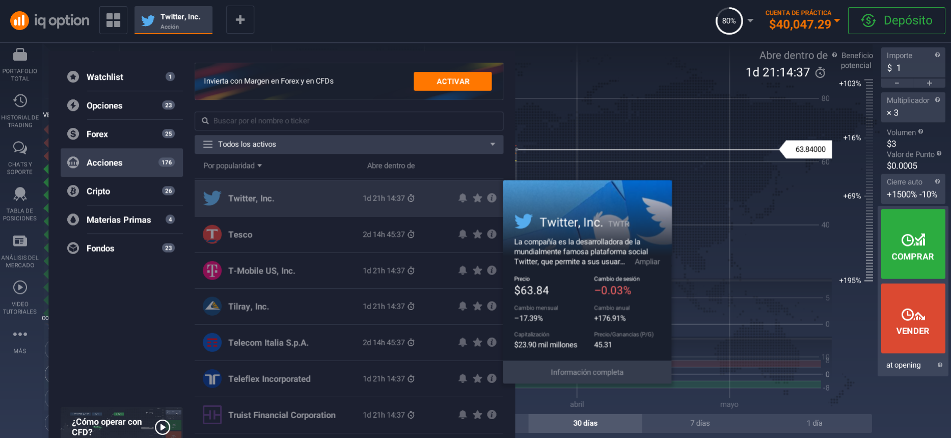
Task: Increase Importe with plus button
Action: click(929, 83)
